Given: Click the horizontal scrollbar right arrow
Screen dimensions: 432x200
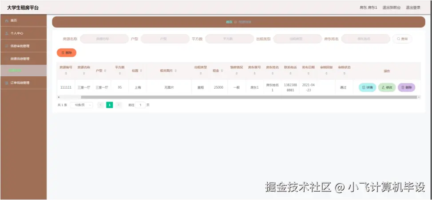Looking at the screenshot, I should pyautogui.click(x=419, y=97).
